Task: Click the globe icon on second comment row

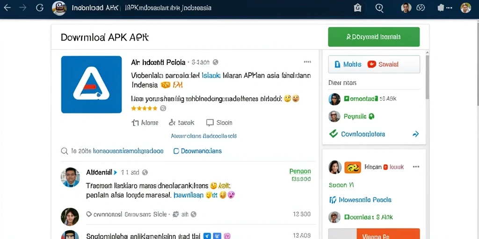Action: pos(193,215)
